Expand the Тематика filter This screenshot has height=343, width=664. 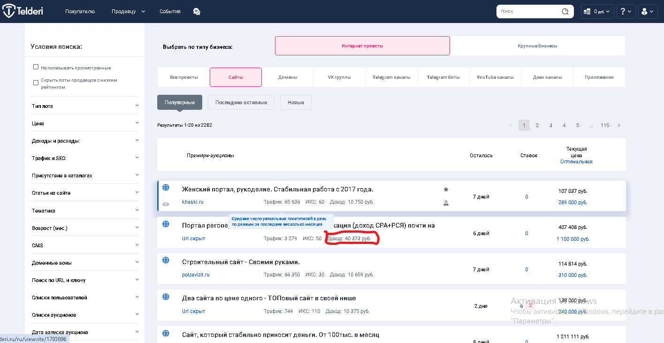coord(85,210)
